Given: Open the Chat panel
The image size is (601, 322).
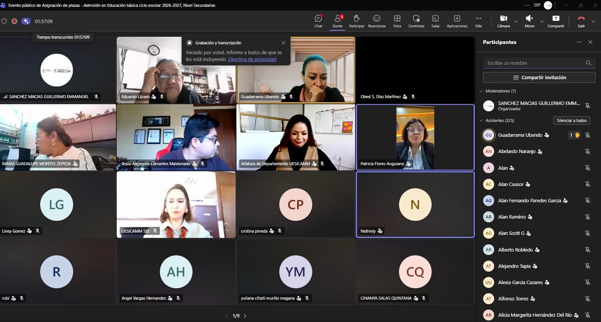Looking at the screenshot, I should pos(318,21).
